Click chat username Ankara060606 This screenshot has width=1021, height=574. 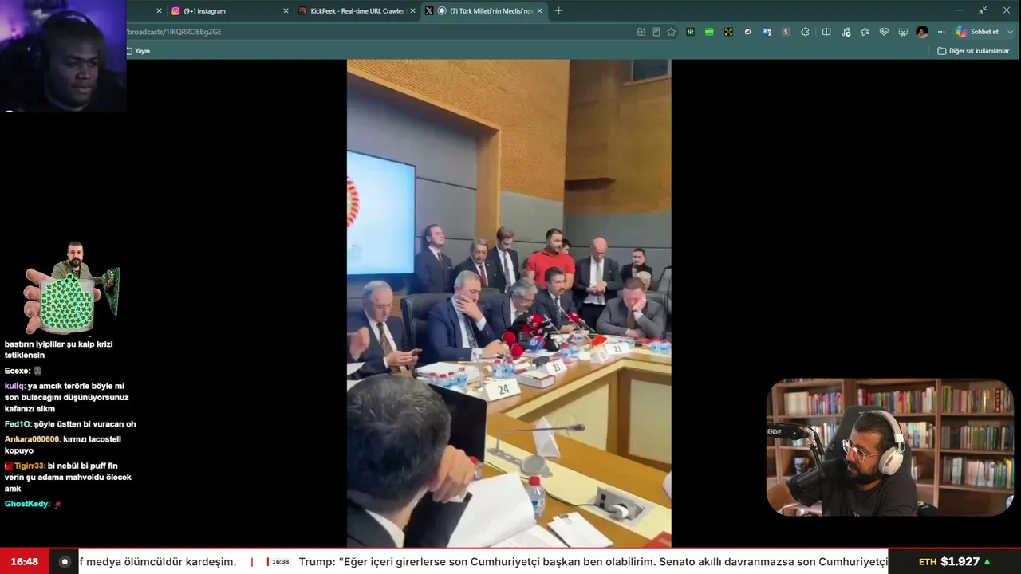(x=32, y=439)
